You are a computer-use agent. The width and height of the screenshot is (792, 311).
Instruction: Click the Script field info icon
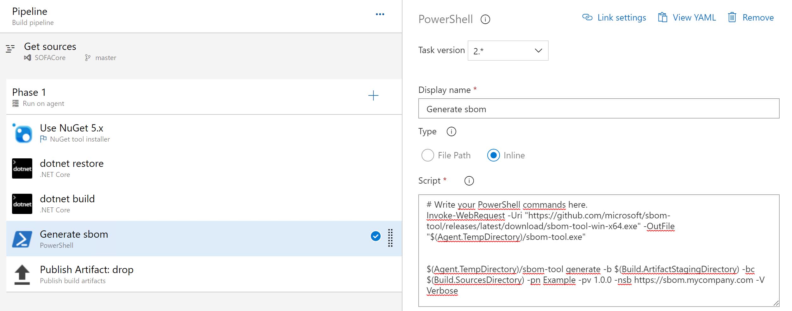469,181
